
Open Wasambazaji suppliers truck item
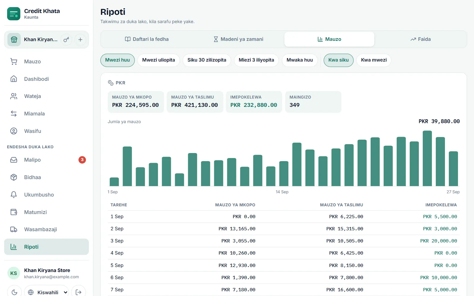[x=47, y=229]
